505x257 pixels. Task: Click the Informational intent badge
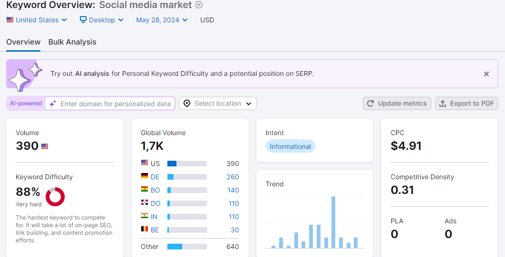click(290, 147)
